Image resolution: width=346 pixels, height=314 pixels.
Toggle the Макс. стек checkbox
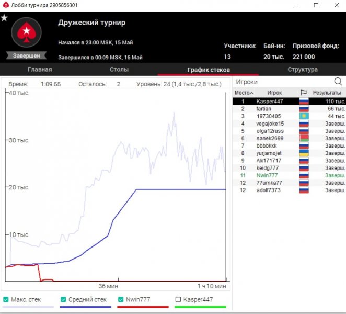6,300
